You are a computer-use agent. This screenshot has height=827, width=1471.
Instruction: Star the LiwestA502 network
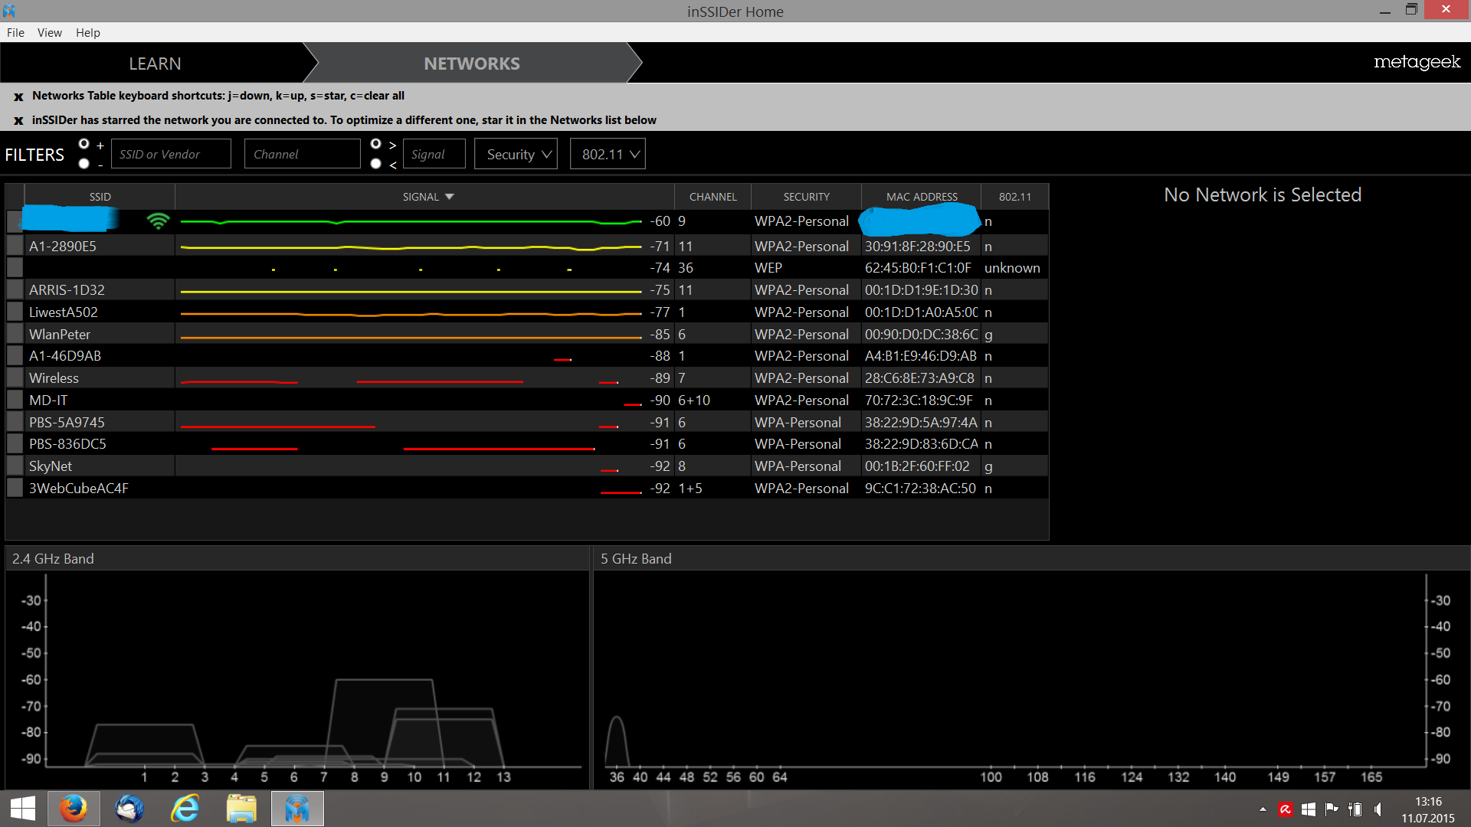(x=15, y=312)
